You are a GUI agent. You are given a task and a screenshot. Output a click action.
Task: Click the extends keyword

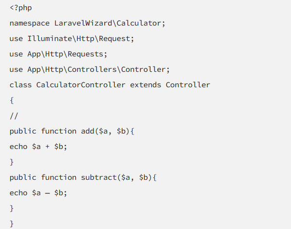coord(145,85)
